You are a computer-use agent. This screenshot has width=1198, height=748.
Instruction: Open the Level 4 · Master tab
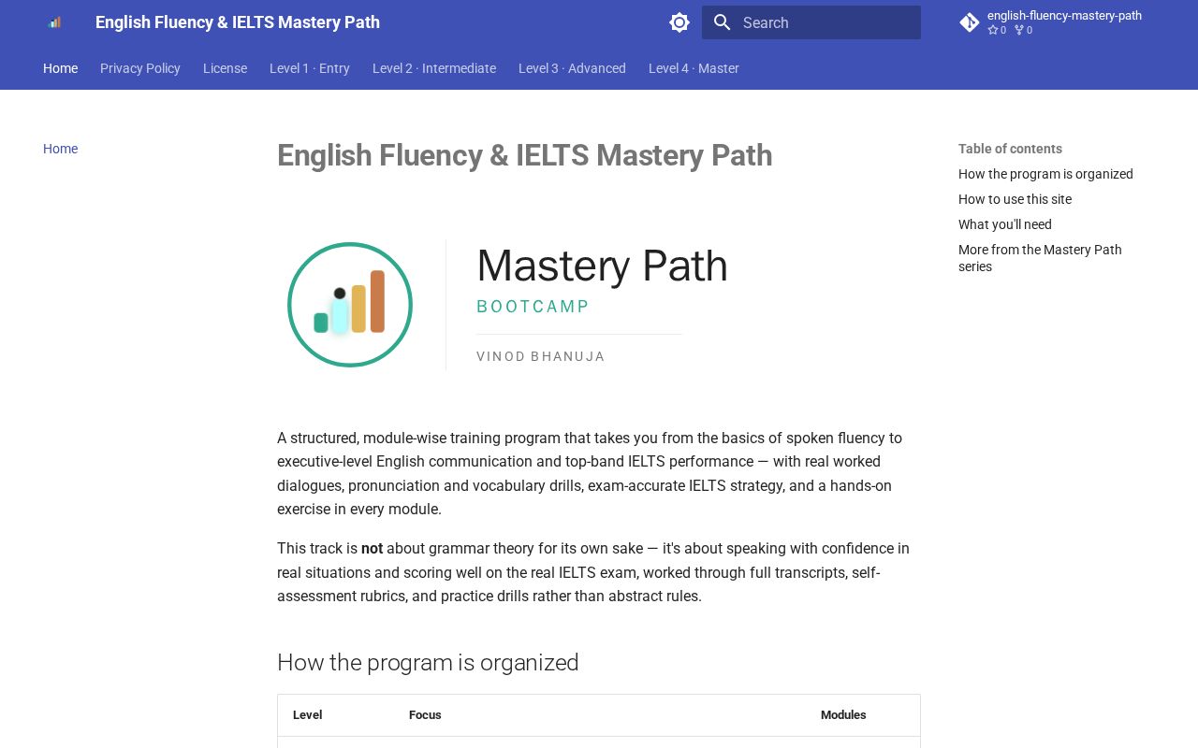click(x=694, y=68)
